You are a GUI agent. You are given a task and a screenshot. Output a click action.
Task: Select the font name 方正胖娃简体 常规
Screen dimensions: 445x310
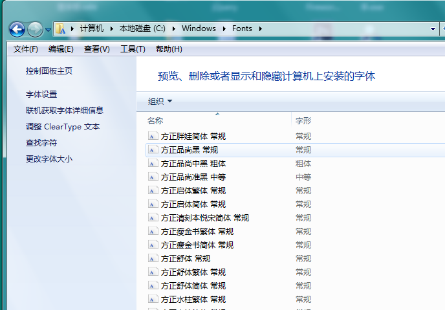pyautogui.click(x=193, y=137)
